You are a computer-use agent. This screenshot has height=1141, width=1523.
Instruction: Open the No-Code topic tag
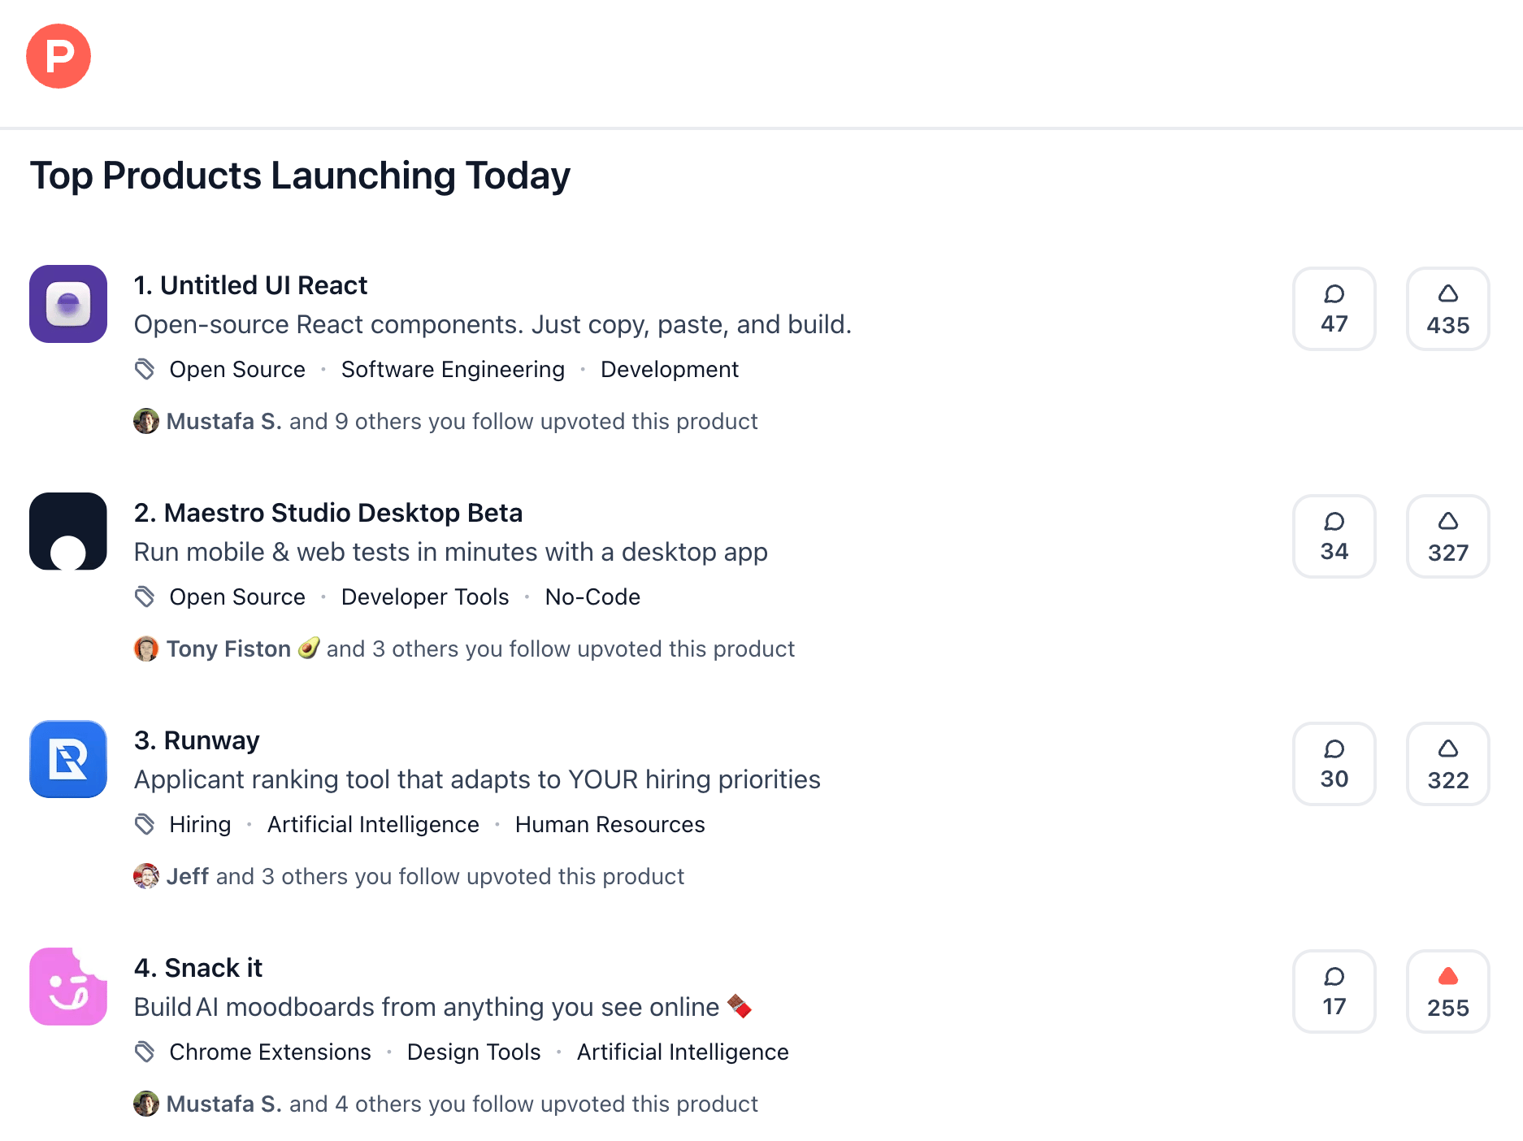click(x=592, y=597)
